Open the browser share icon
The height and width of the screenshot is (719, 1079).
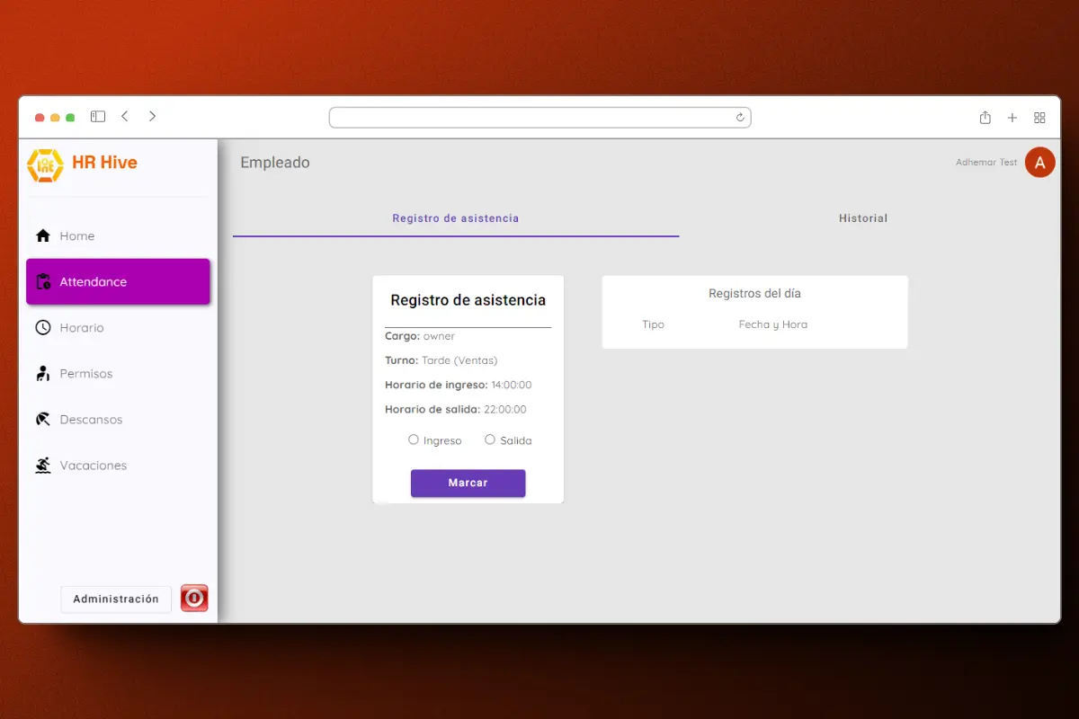(x=985, y=118)
